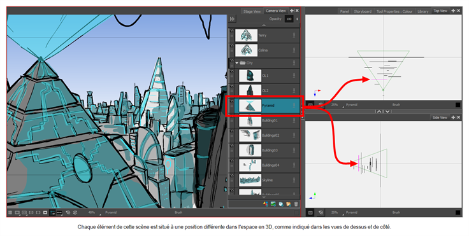Select the Skyline layer thumbnail
The image size is (469, 236).
[x=250, y=180]
